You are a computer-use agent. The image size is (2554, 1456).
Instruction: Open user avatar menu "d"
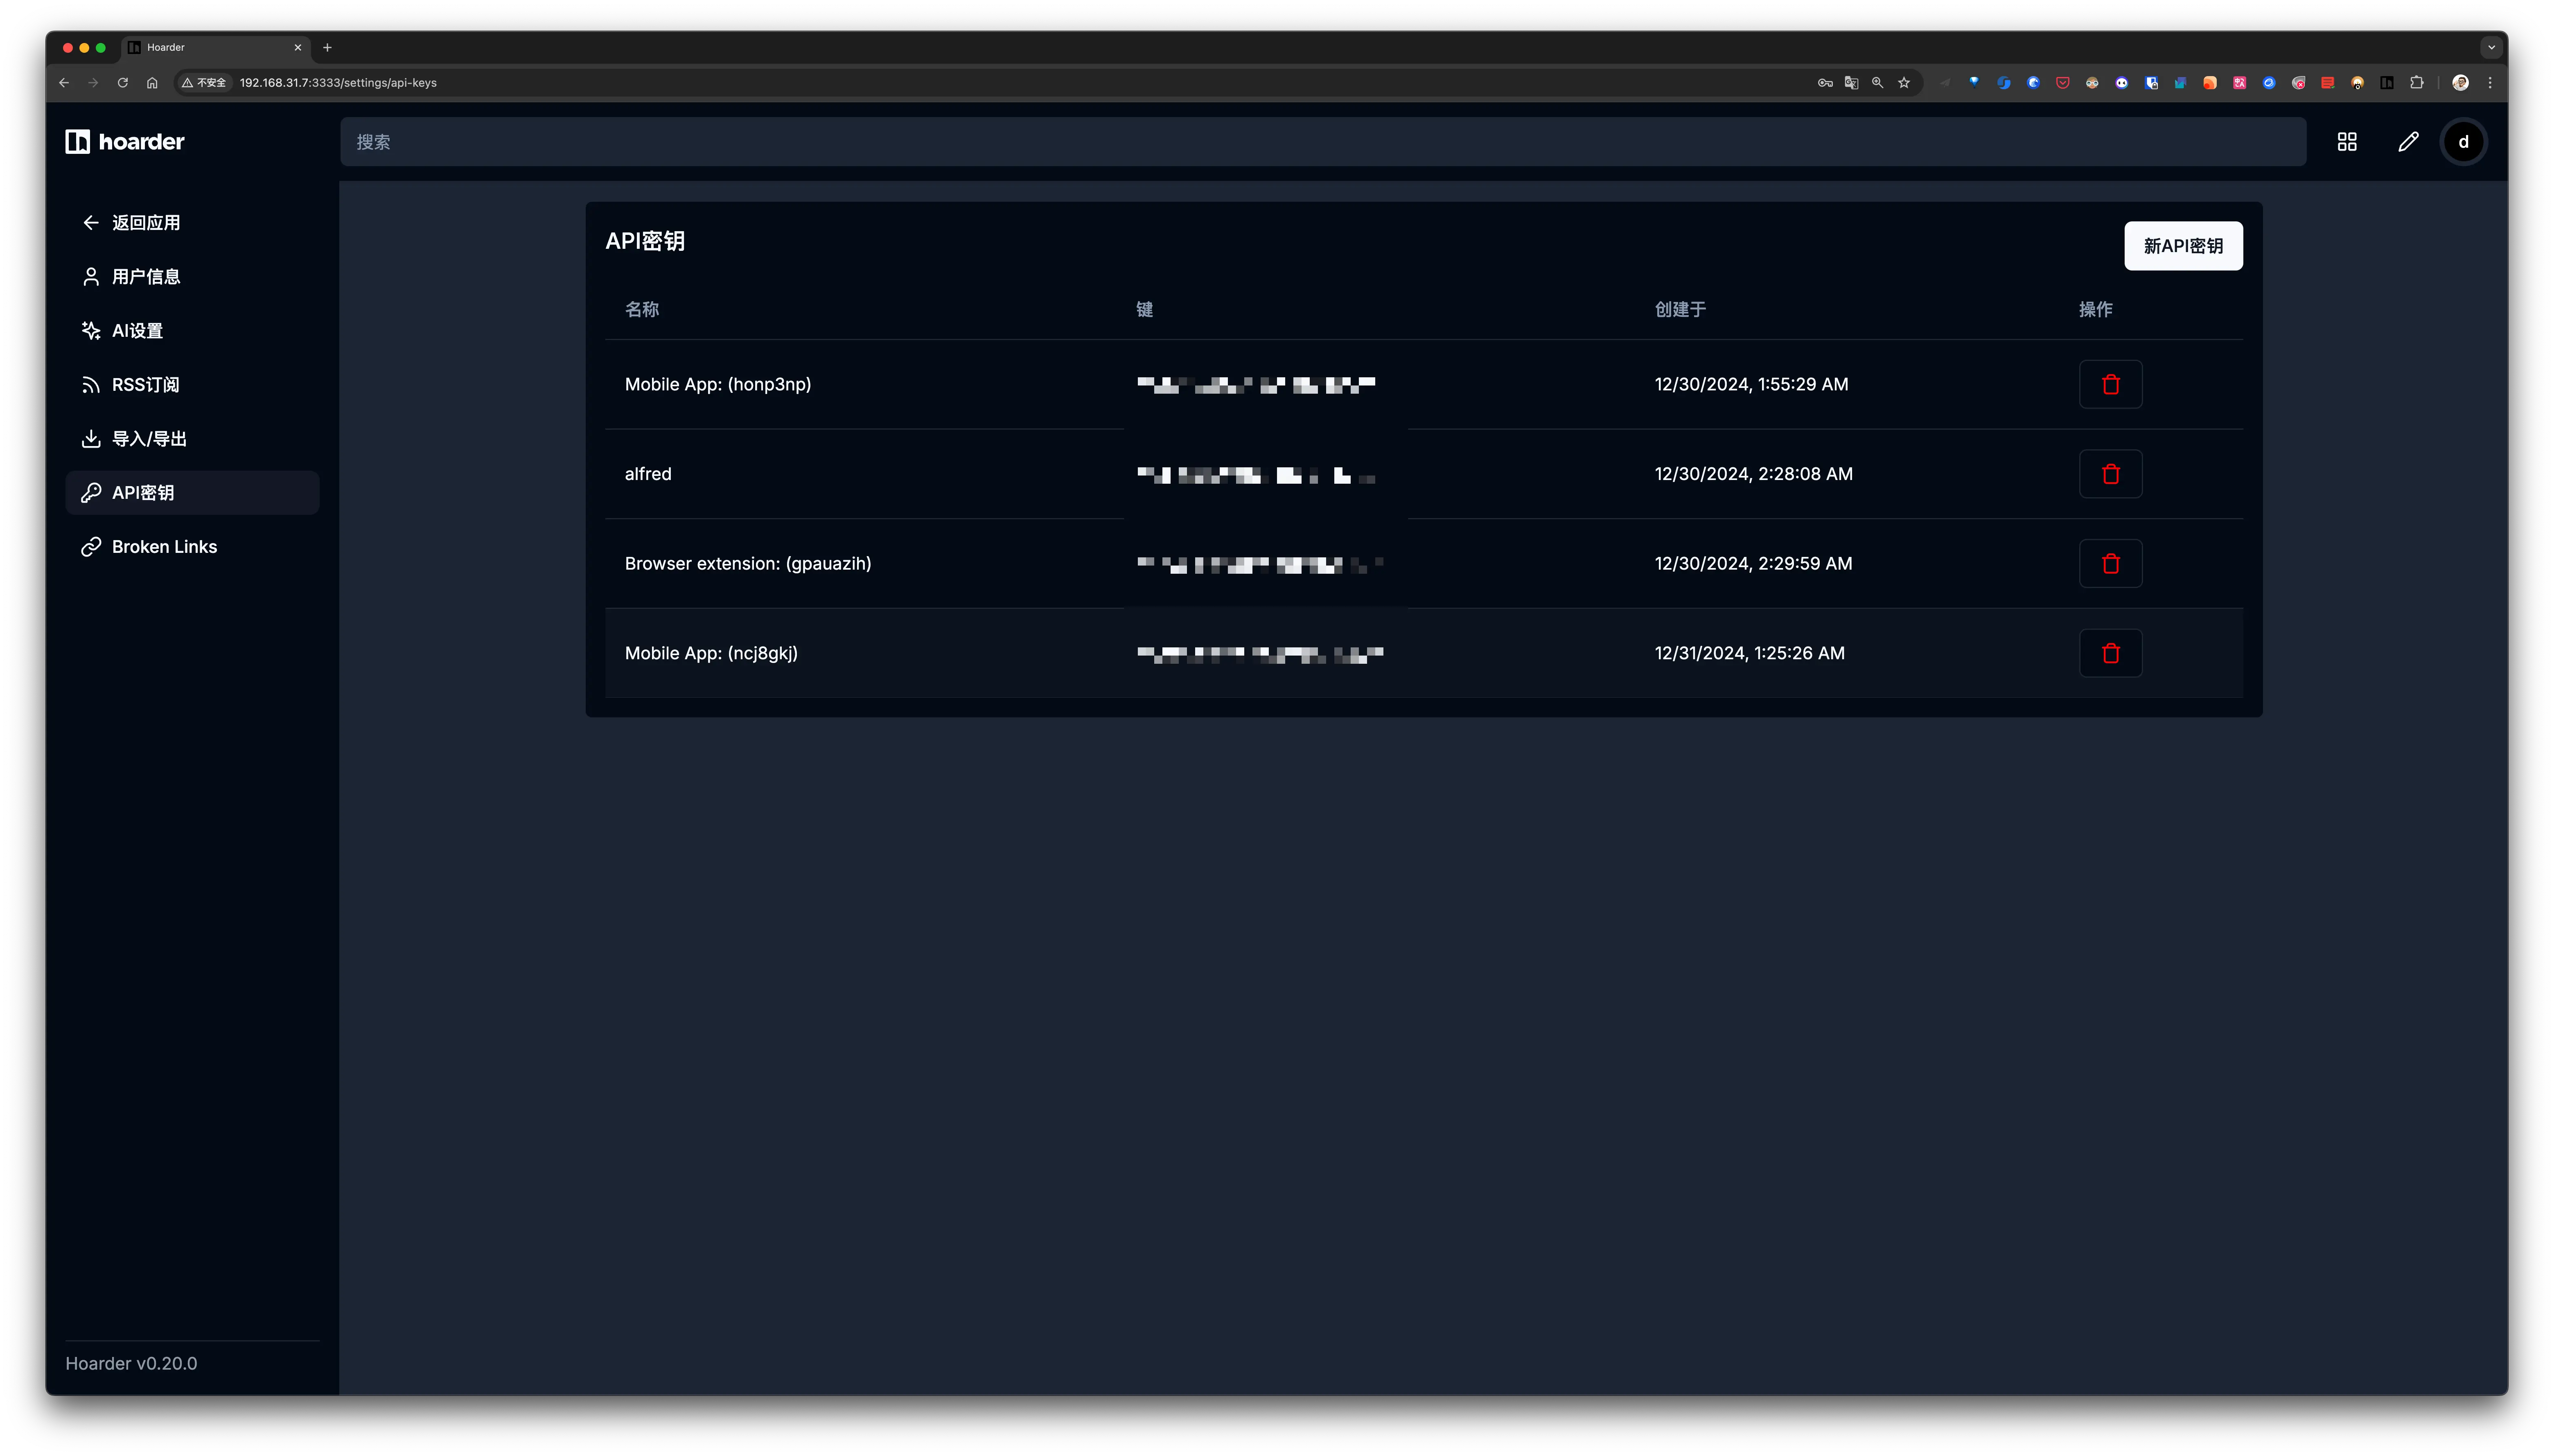(2463, 142)
